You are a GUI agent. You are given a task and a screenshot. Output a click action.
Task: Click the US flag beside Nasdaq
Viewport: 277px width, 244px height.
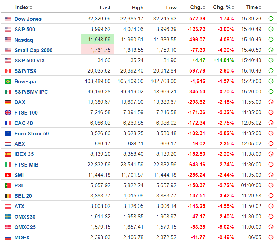(8, 40)
